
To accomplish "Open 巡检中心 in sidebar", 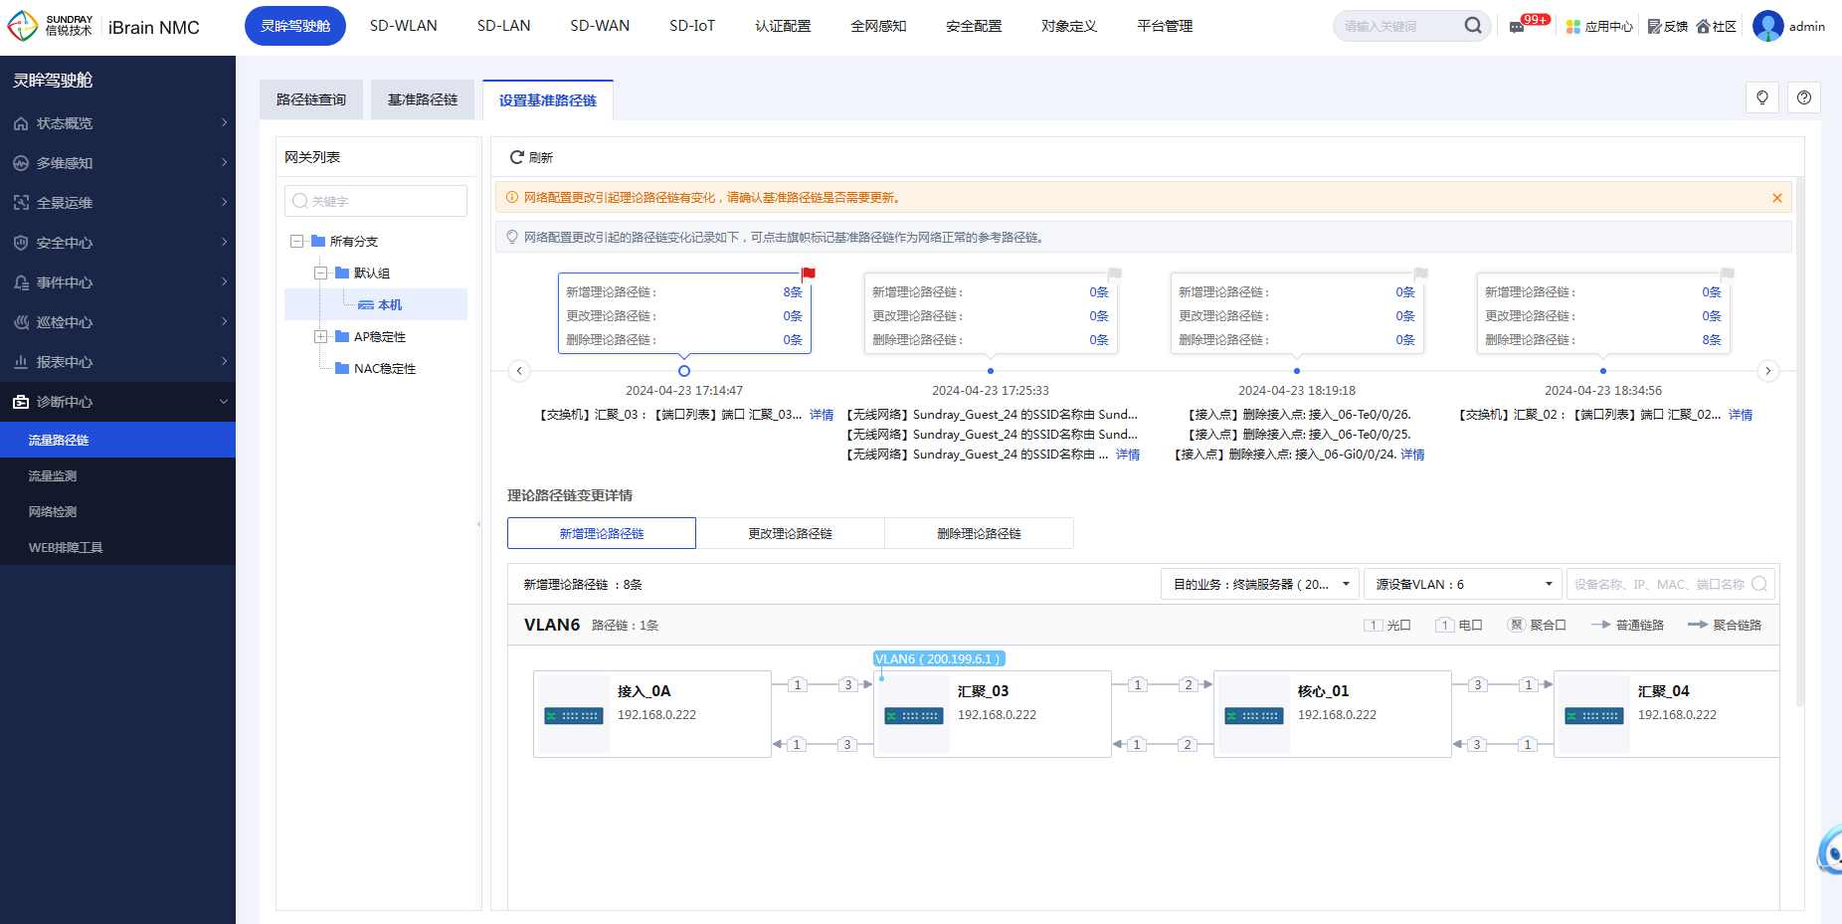I will (117, 322).
